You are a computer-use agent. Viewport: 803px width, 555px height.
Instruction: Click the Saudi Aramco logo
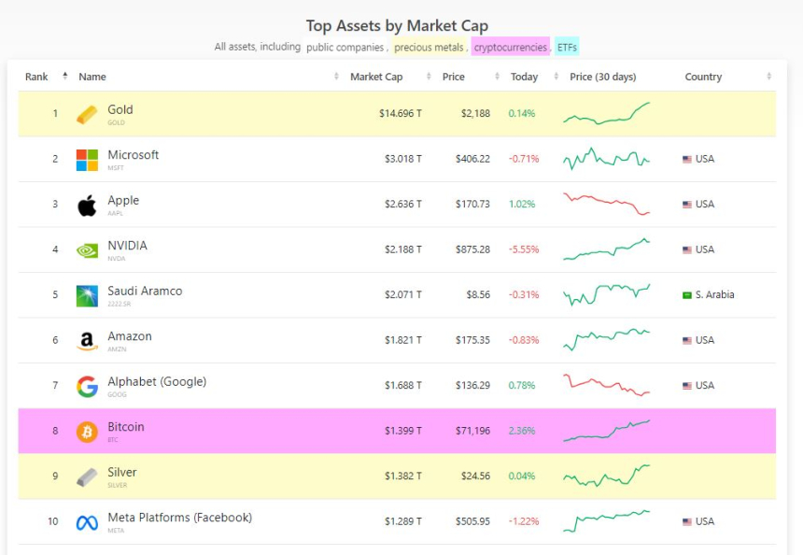[87, 296]
